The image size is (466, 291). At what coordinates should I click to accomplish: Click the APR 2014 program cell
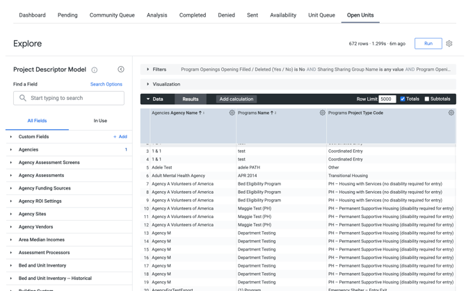point(248,176)
